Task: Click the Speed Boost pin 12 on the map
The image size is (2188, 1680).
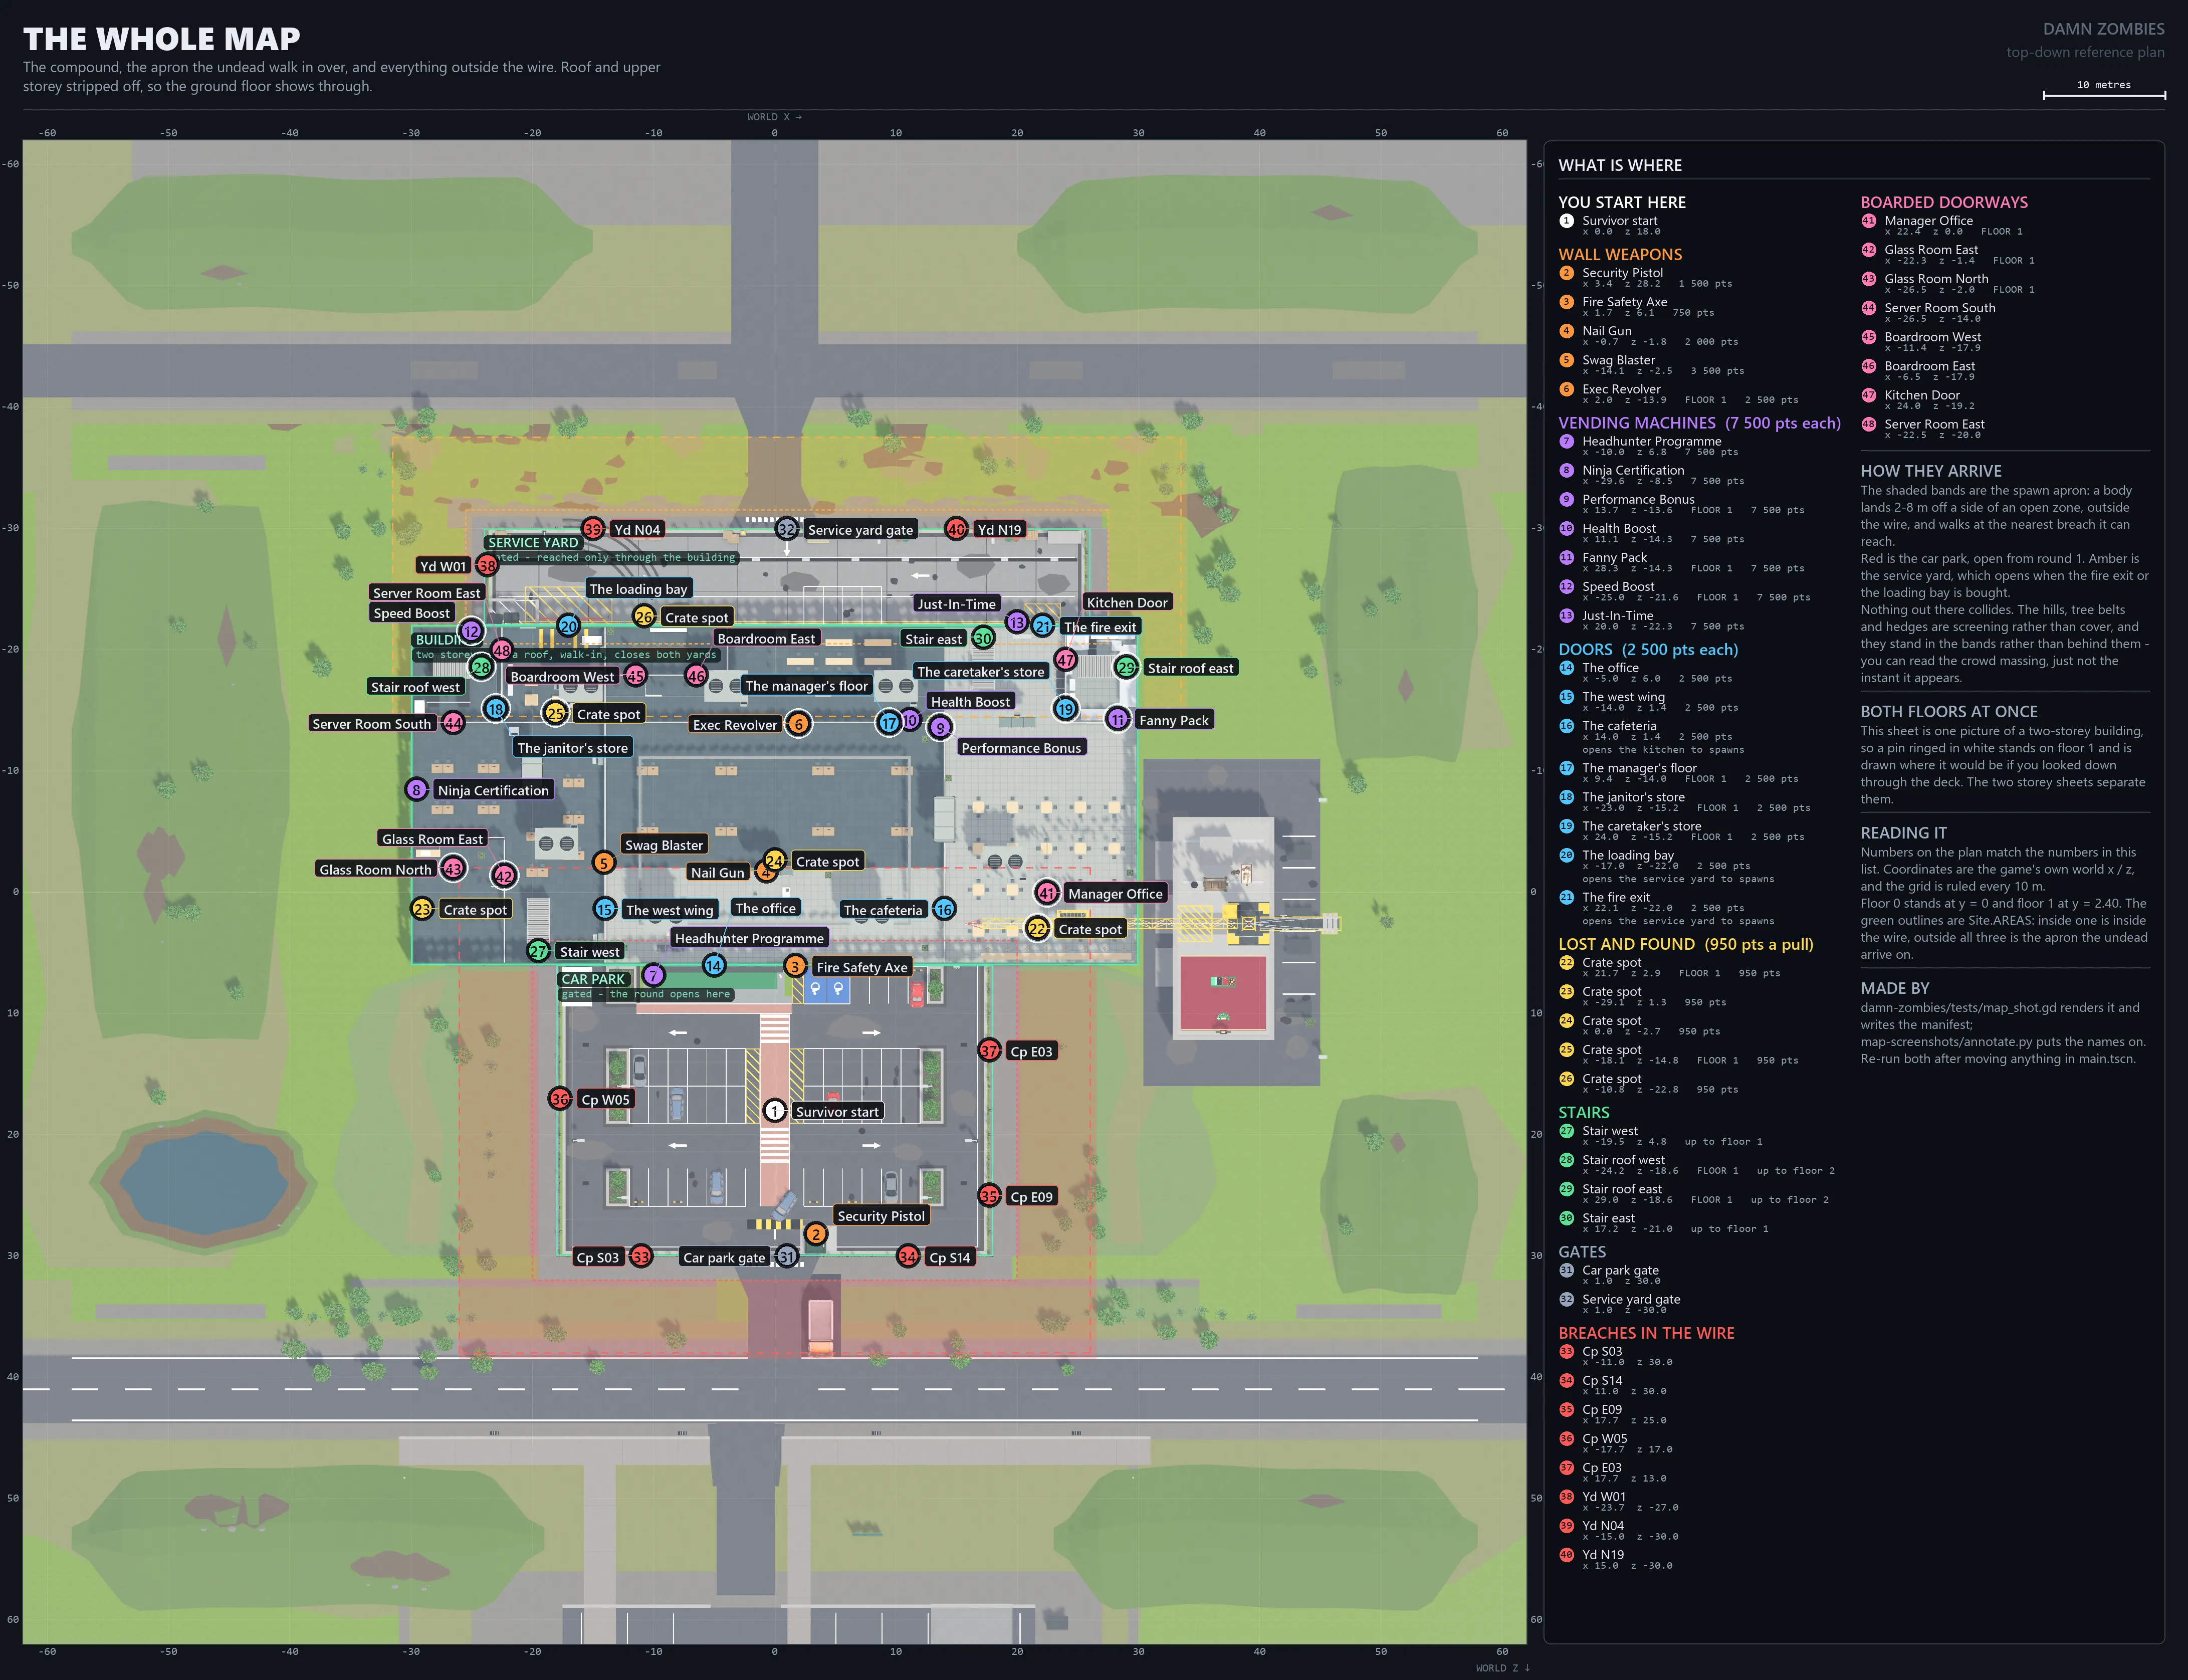Action: tap(471, 631)
